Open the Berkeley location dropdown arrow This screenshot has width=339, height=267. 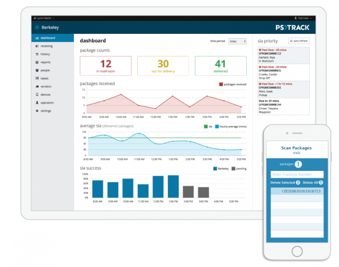pos(37,27)
